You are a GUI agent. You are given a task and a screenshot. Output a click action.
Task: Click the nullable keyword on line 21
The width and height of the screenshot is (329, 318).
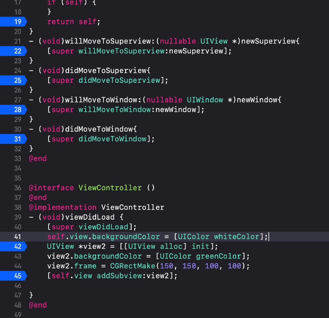pos(178,41)
